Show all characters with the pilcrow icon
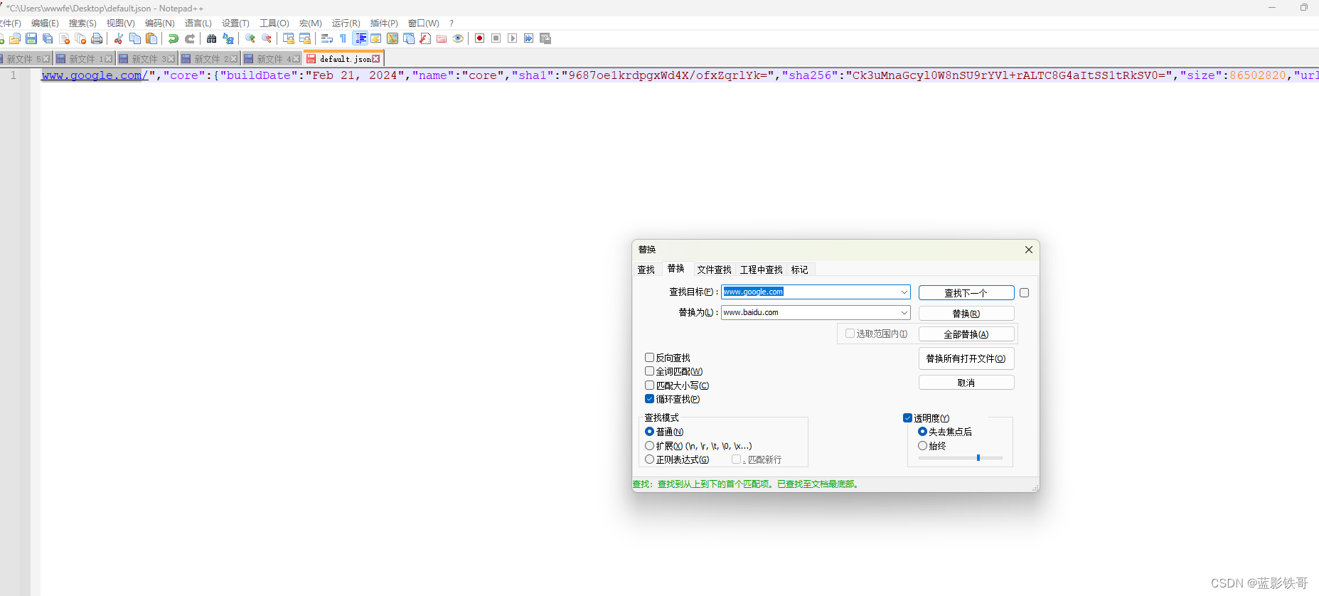1319x596 pixels. [343, 38]
